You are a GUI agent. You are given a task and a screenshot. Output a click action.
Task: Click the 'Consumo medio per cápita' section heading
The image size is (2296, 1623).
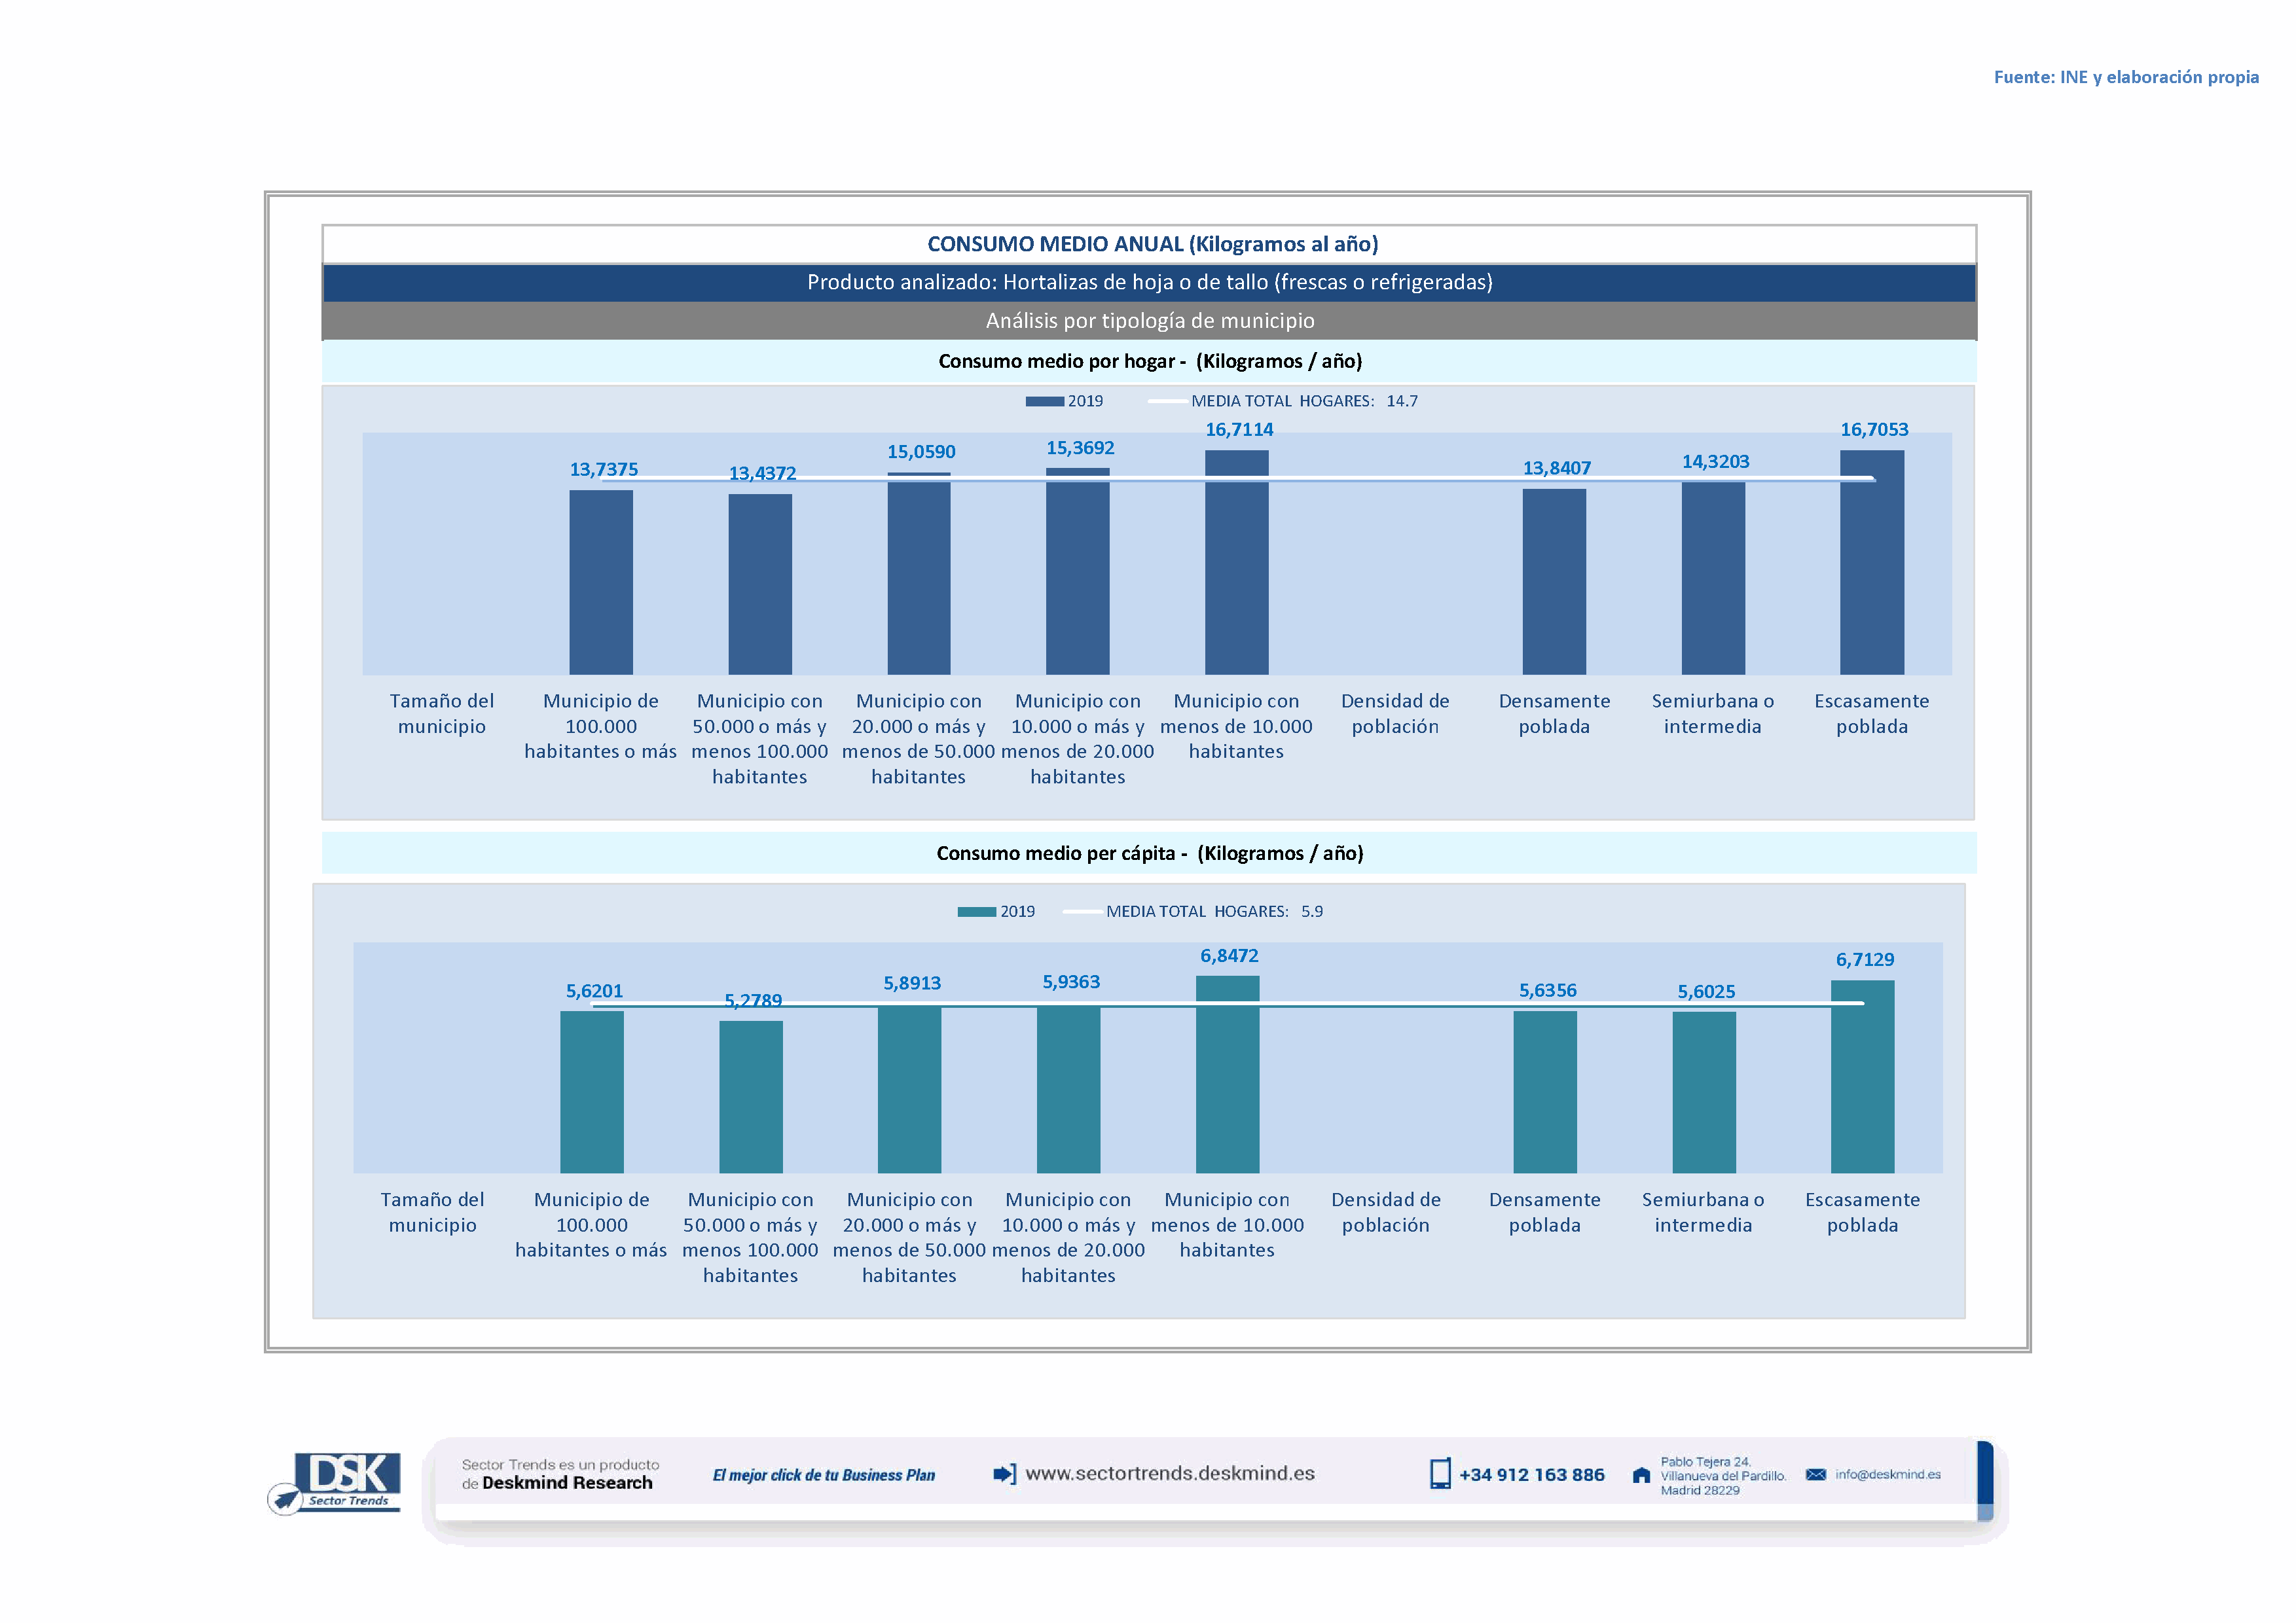tap(1149, 853)
